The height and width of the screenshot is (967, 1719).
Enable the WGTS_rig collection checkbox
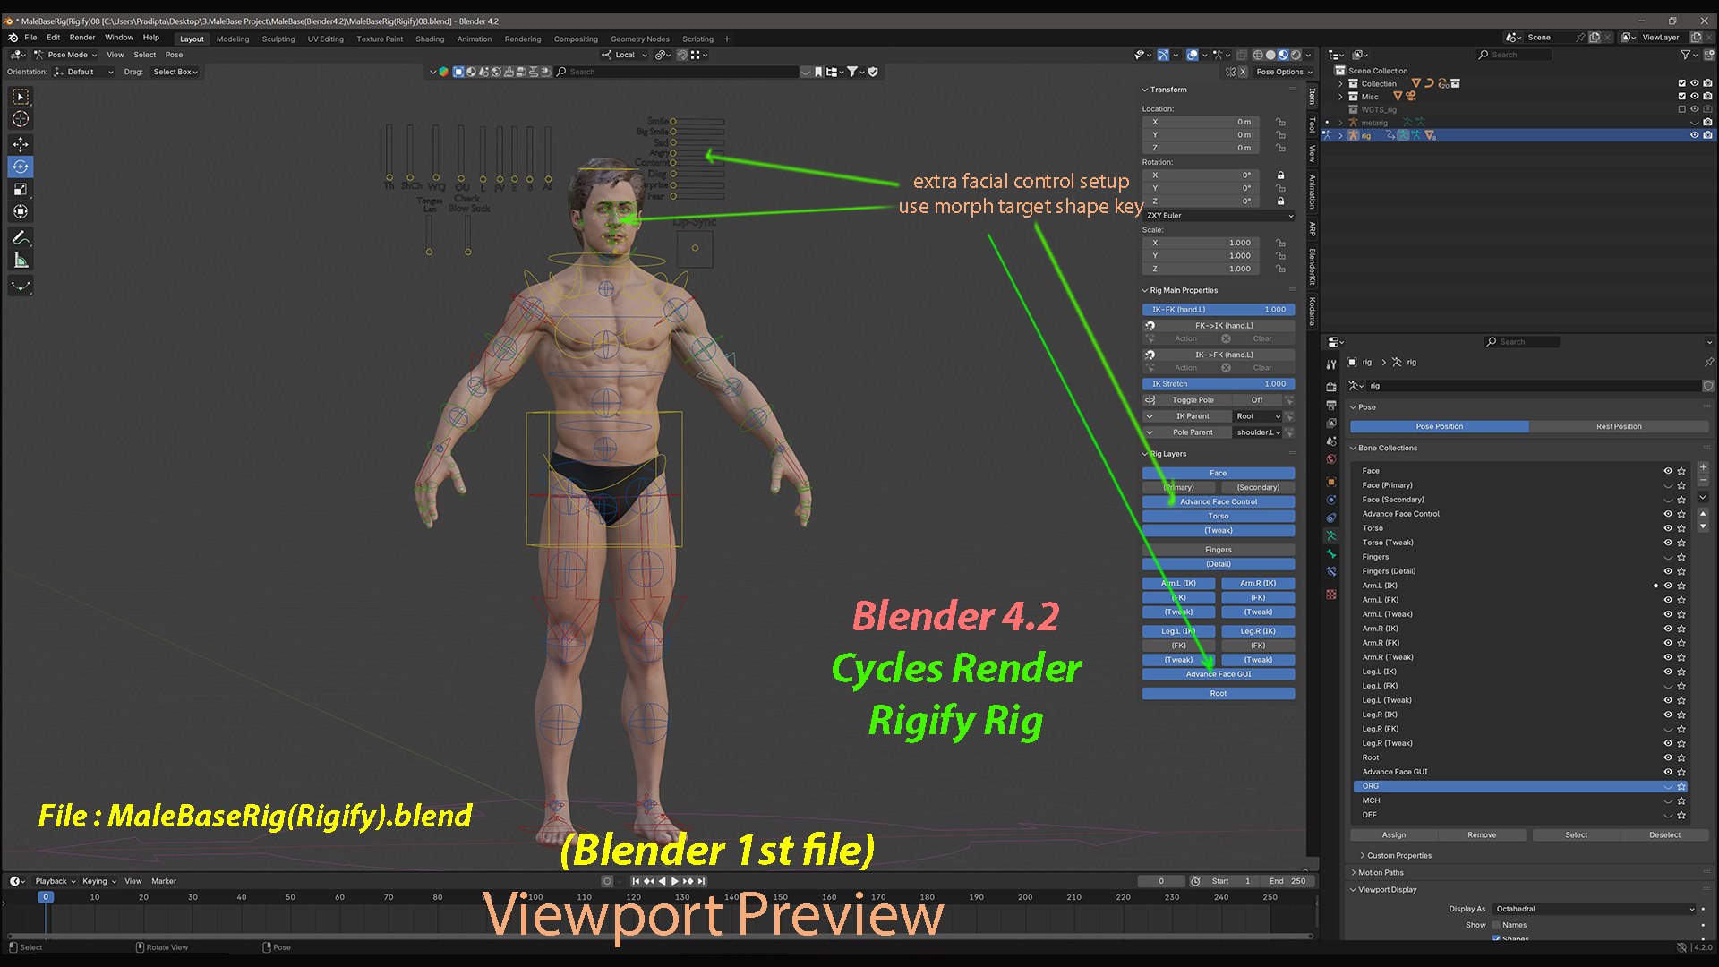point(1681,109)
